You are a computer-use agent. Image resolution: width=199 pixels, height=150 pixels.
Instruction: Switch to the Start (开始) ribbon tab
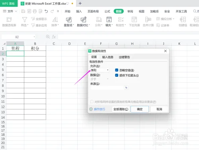68,12
